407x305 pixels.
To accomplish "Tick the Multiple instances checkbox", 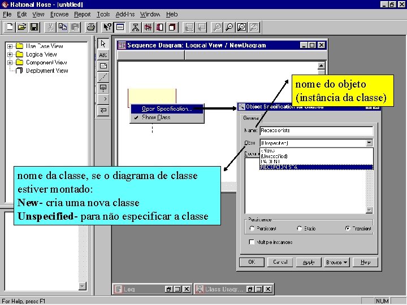I will coord(252,242).
